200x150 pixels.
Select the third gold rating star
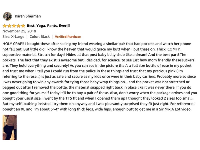(14, 26)
